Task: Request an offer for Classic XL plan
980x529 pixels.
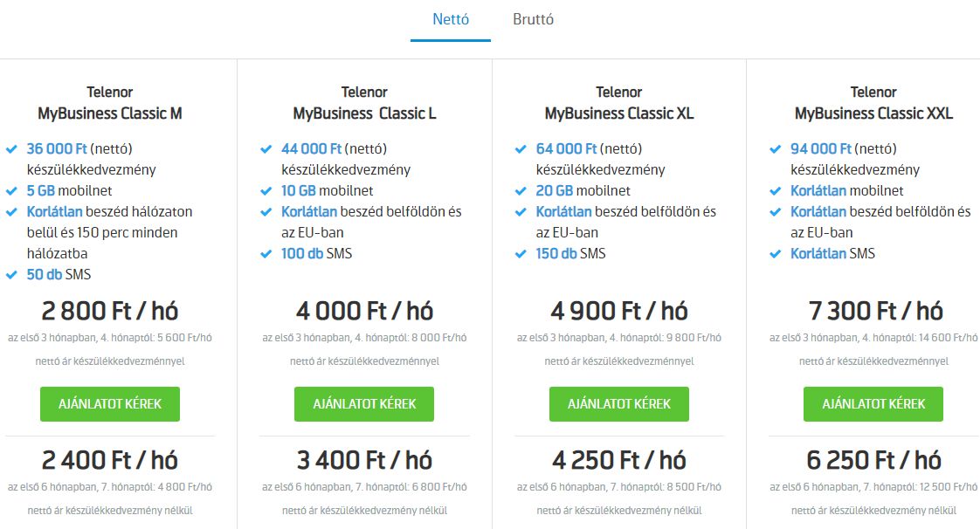Action: [x=618, y=403]
